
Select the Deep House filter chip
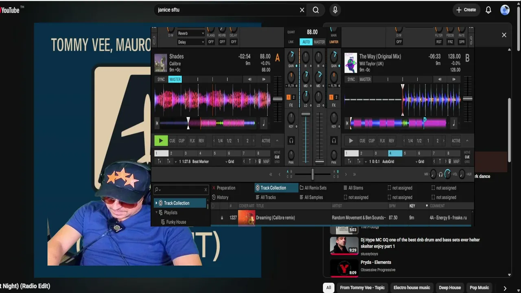pyautogui.click(x=450, y=288)
